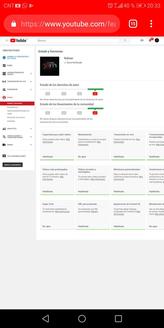Expand the Administrador de videos section
Image resolution: width=164 pixels, height=328 pixels.
(31, 74)
